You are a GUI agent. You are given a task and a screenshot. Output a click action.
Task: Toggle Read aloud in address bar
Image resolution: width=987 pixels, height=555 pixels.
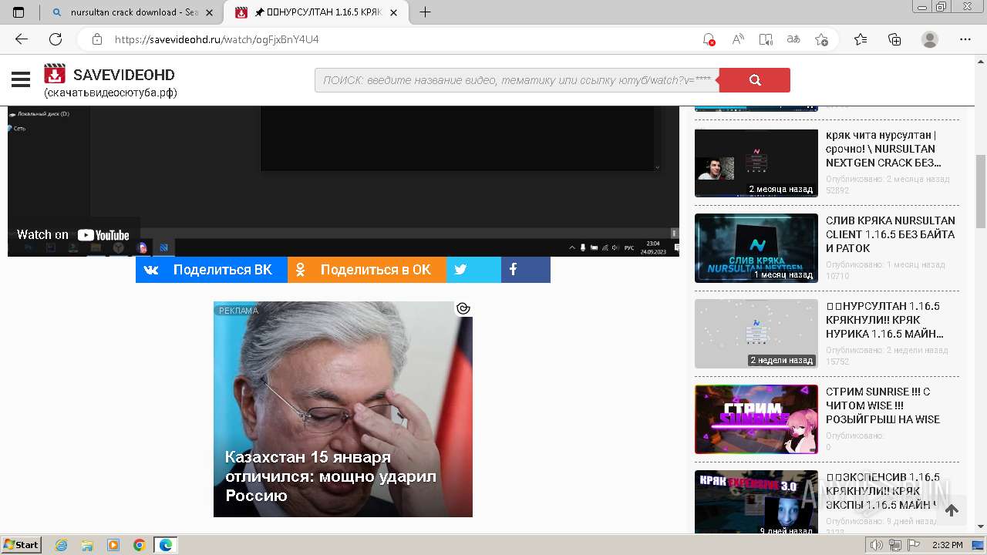point(738,39)
